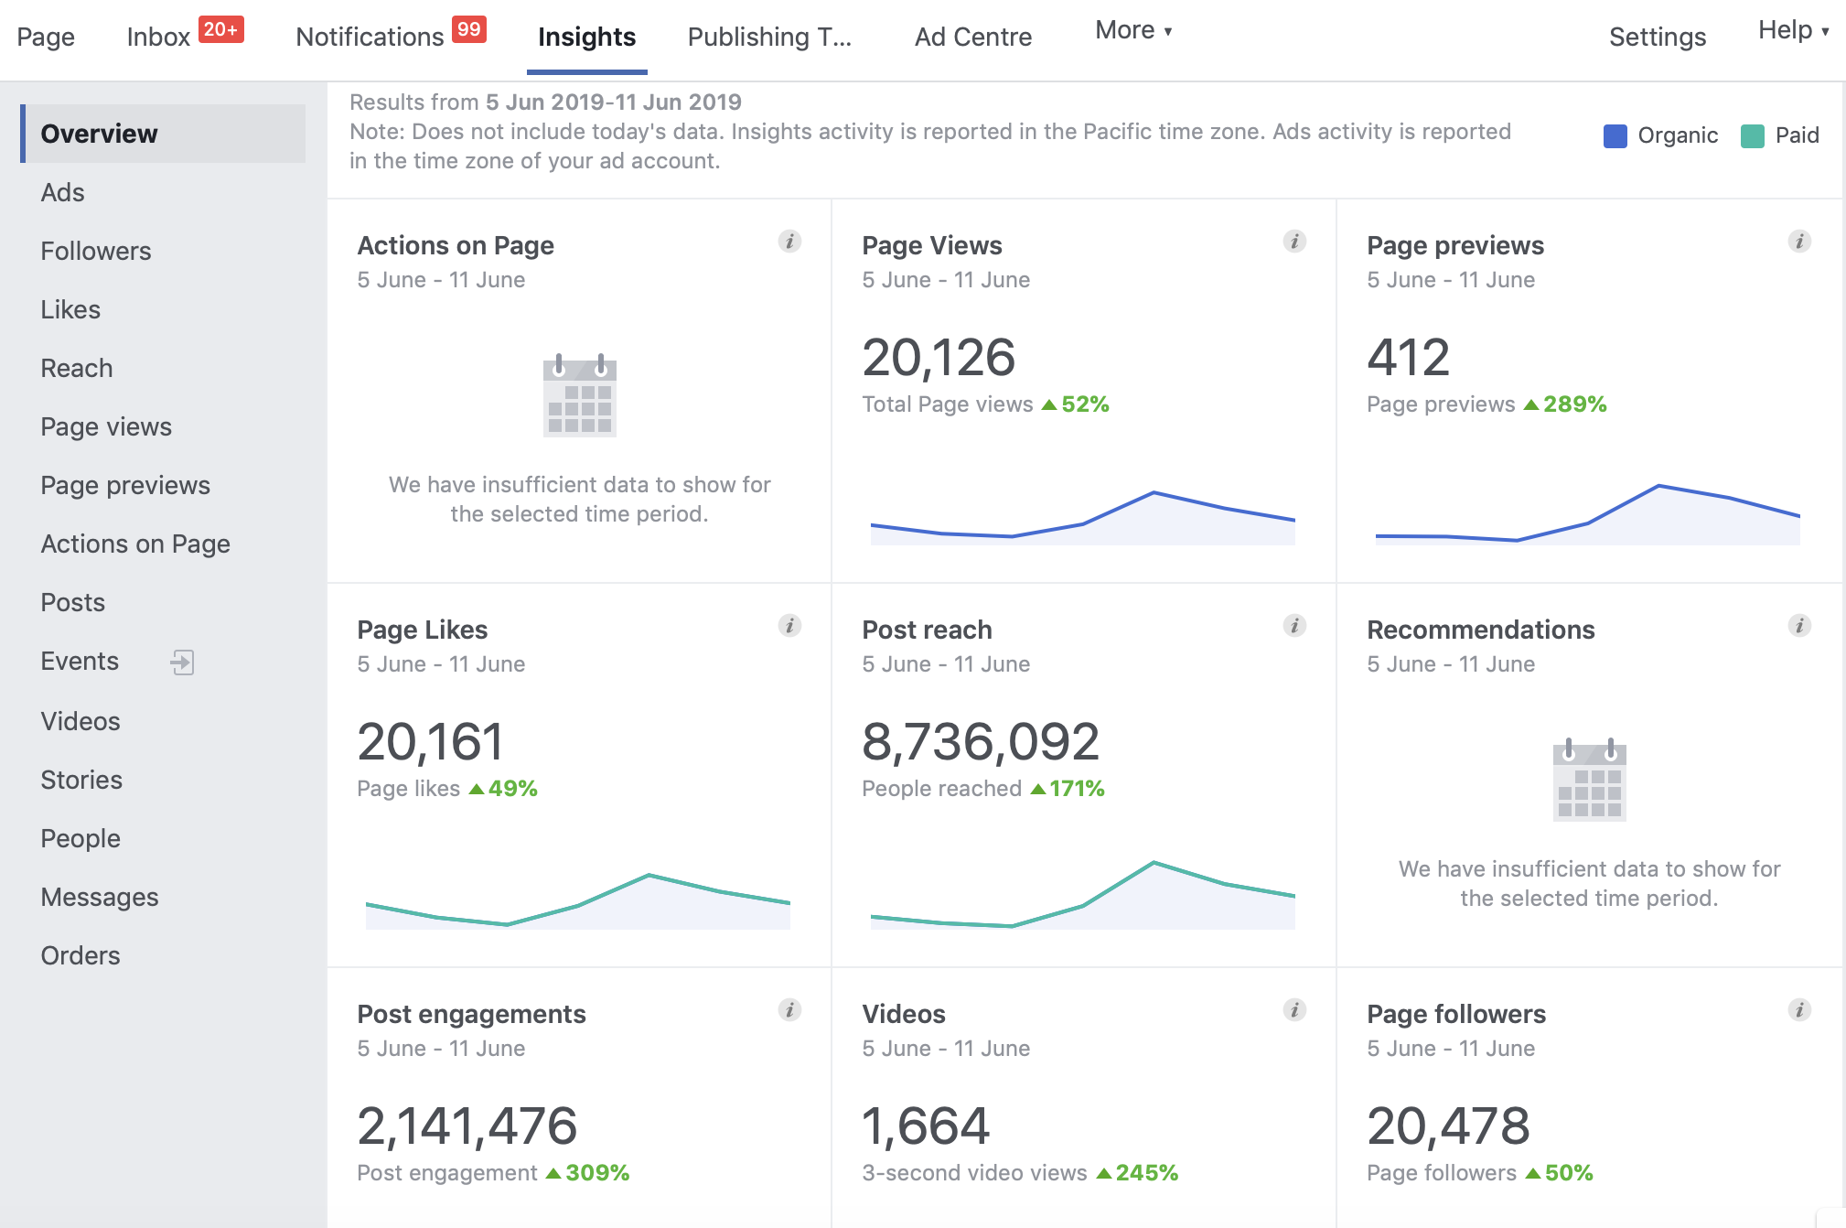Click the Page previews card title

click(x=1455, y=245)
